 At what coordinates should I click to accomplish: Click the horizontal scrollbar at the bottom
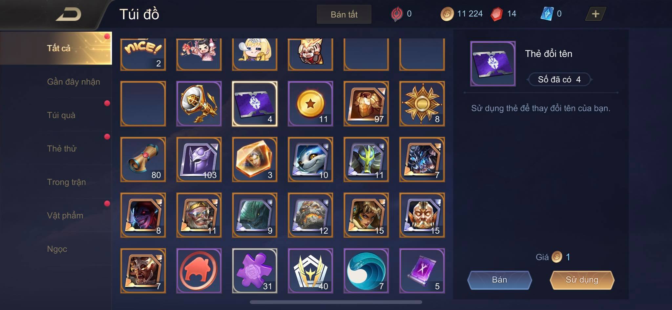pos(336,302)
